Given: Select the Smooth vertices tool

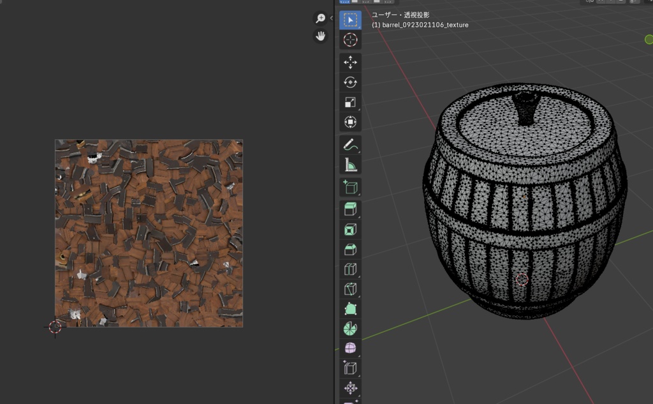Looking at the screenshot, I should point(350,348).
